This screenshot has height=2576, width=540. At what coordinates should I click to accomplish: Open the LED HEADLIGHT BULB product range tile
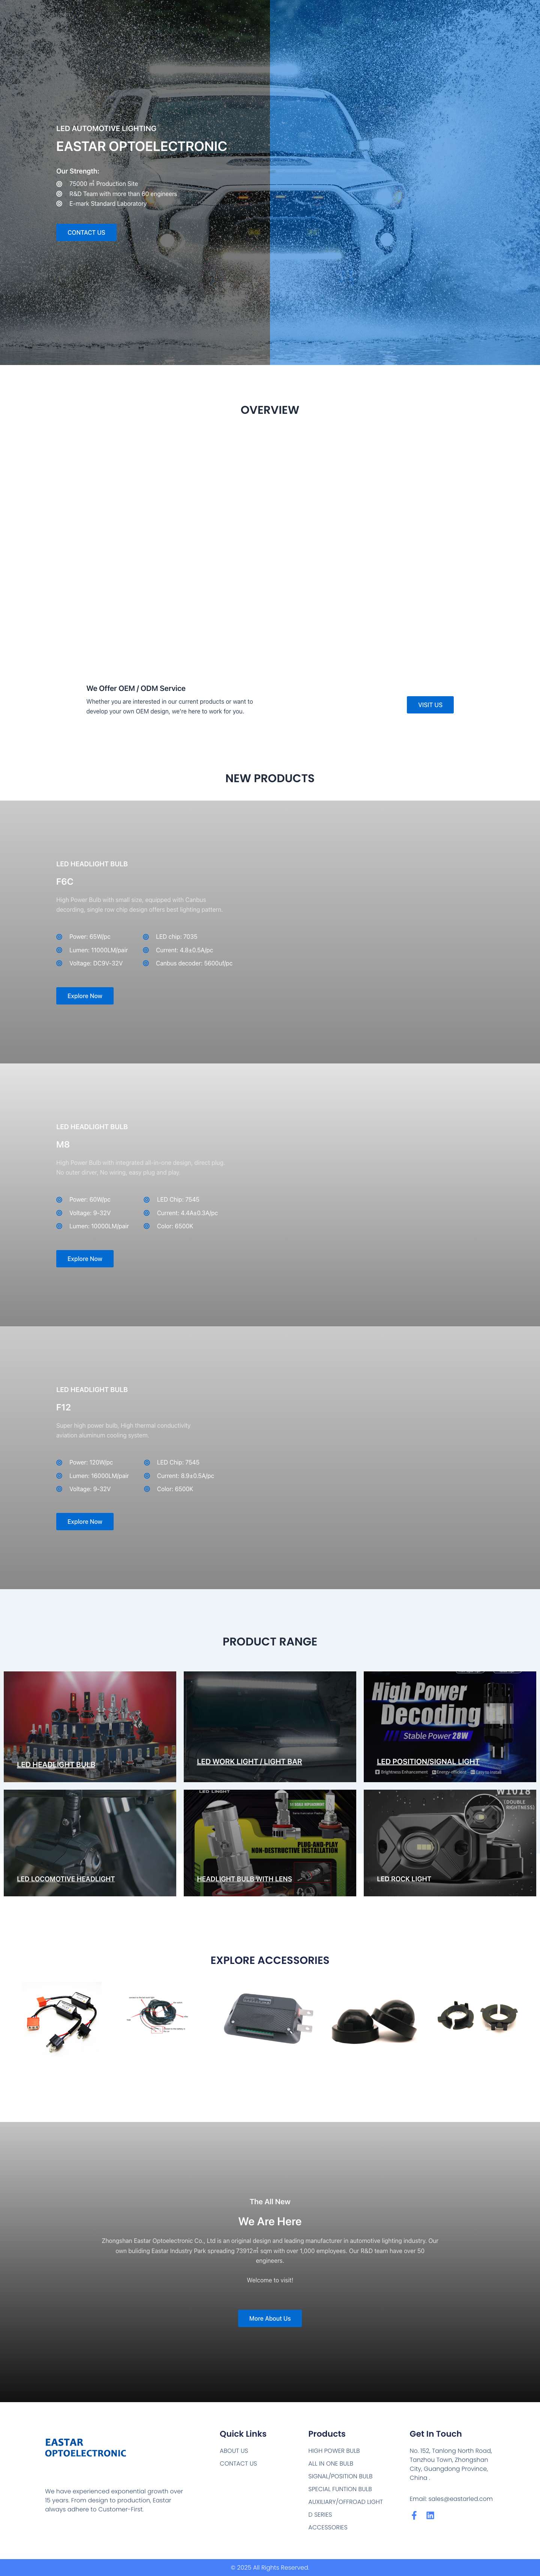pos(90,1727)
